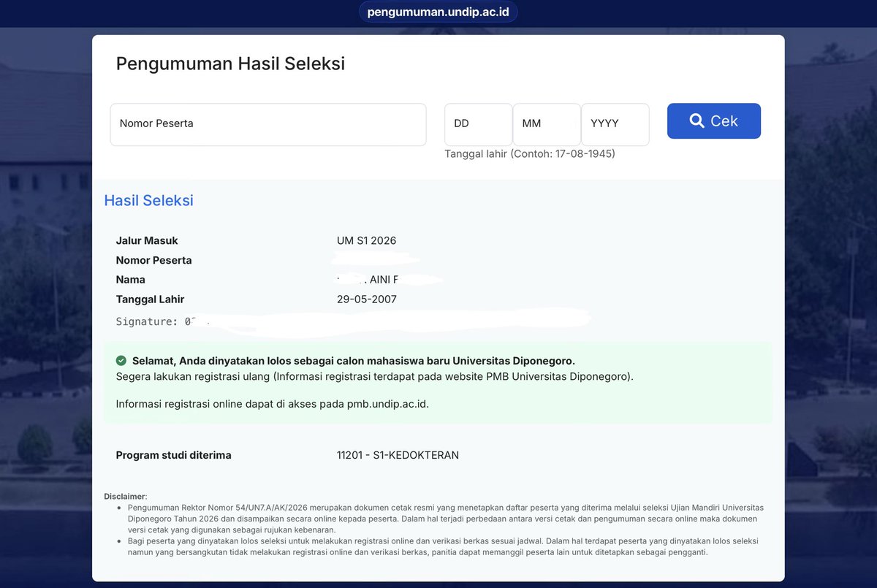Focus the MM month field
877x588 pixels.
[x=547, y=124]
